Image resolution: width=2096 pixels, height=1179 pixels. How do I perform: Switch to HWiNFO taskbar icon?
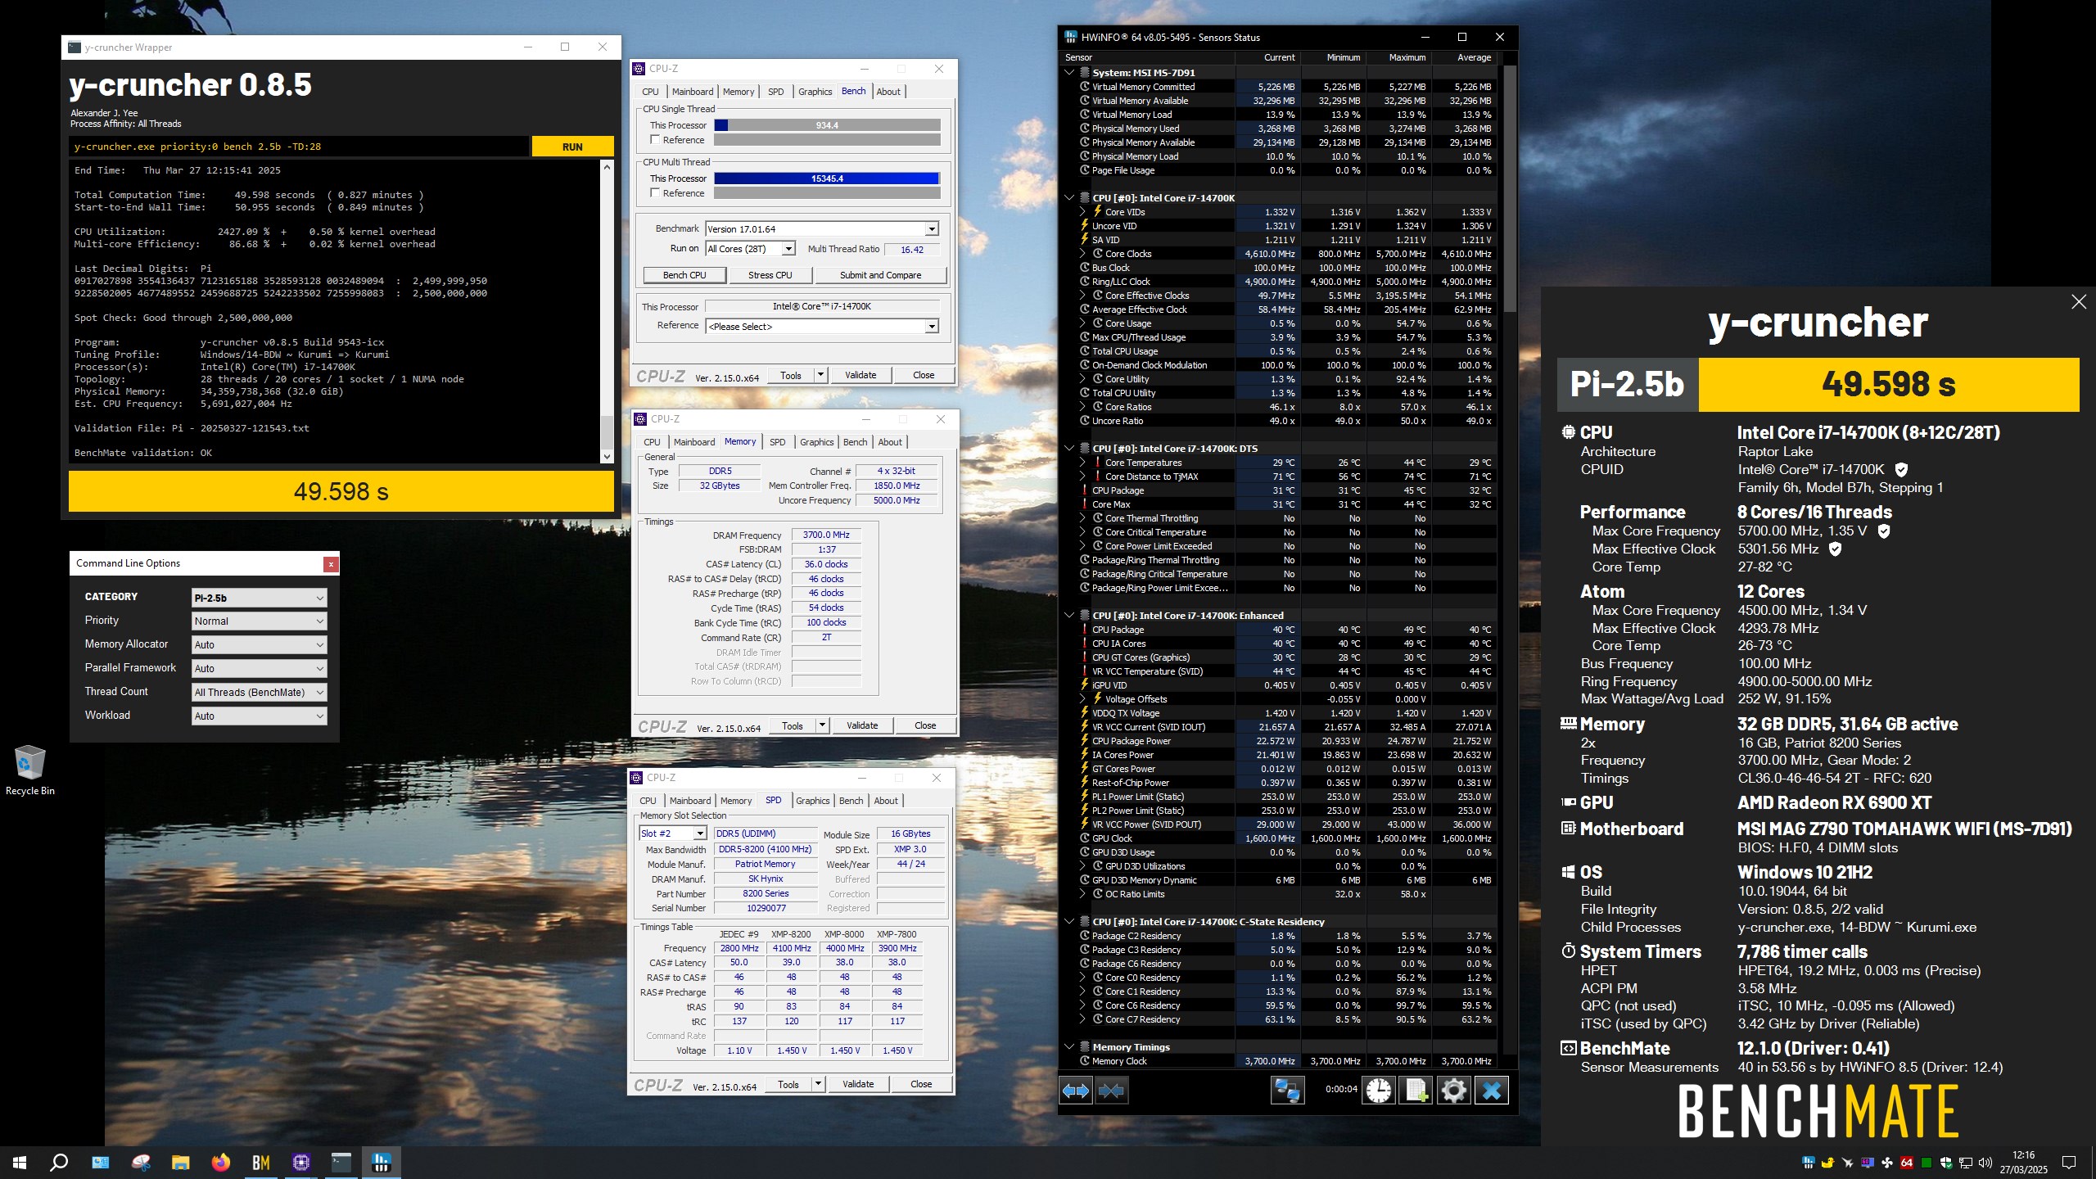pos(381,1162)
